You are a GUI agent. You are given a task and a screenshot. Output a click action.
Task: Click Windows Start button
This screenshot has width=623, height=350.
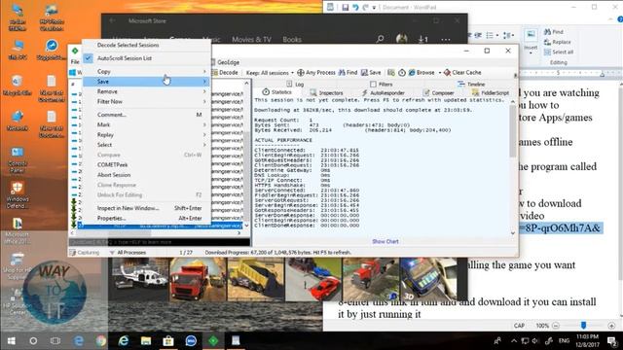tap(11, 341)
